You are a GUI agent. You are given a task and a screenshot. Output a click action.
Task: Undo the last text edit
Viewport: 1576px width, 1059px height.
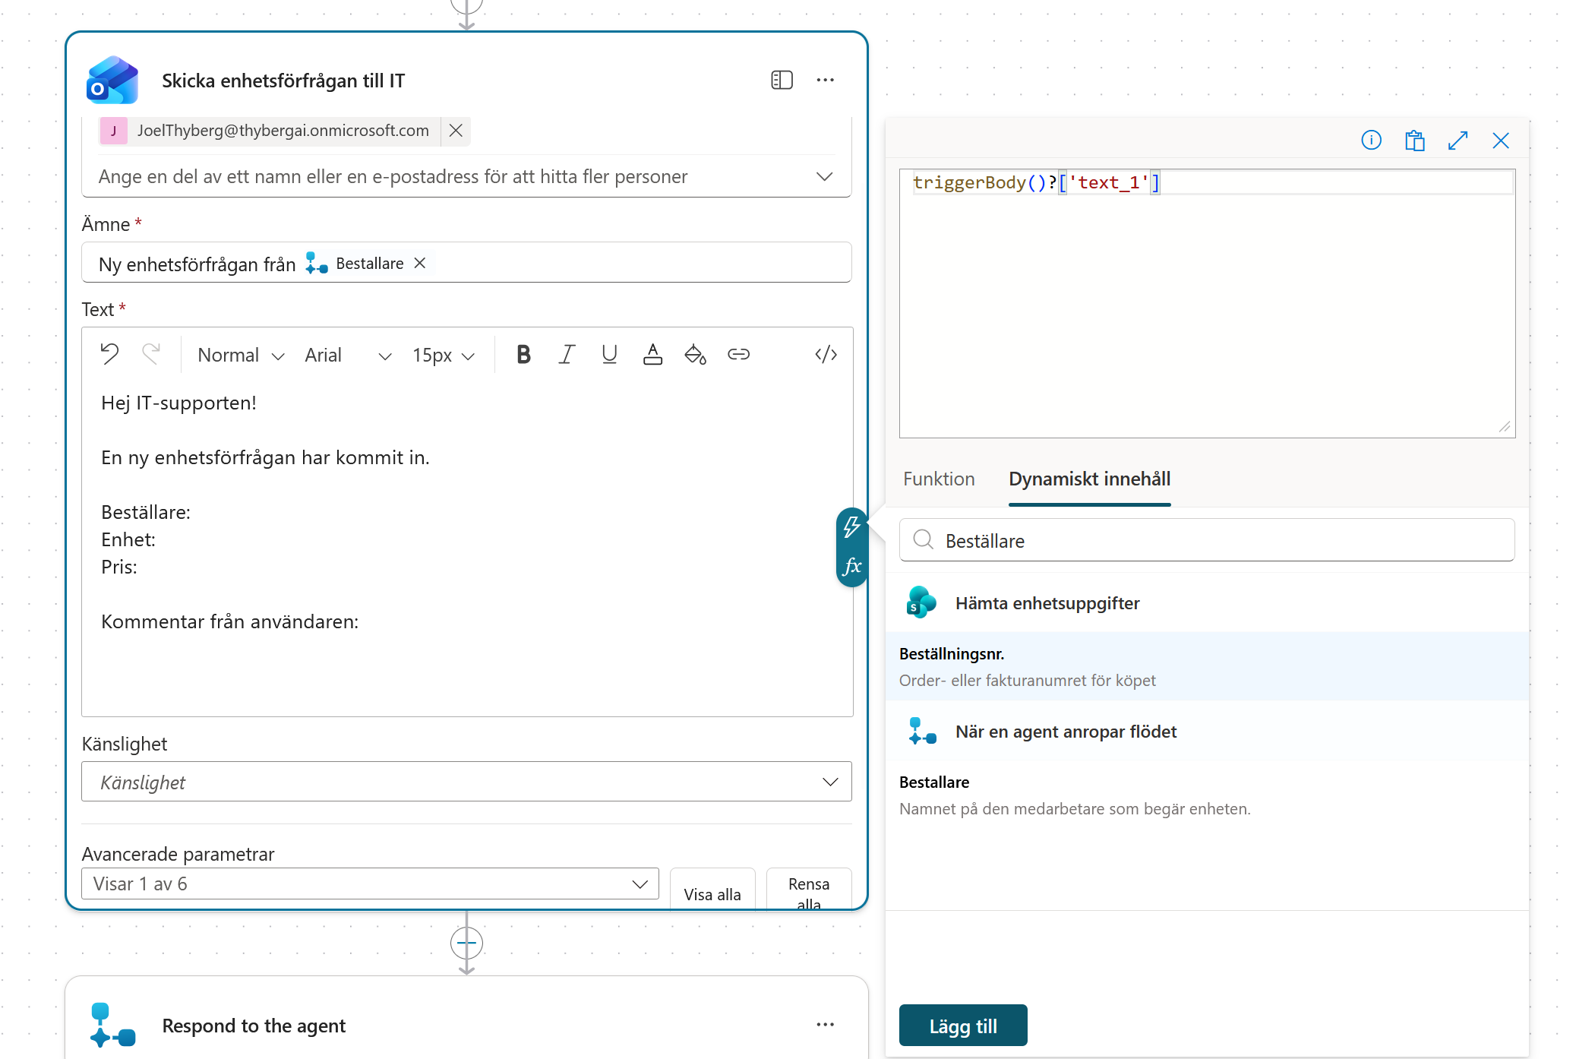click(110, 354)
